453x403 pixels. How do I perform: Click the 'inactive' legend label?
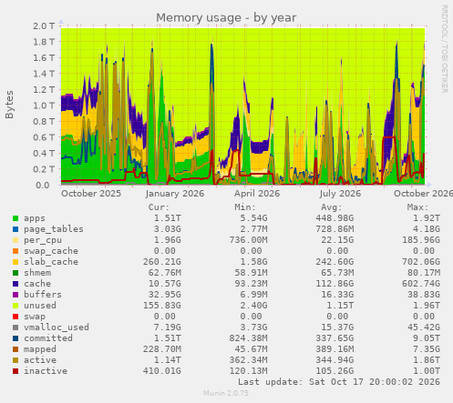pos(46,371)
